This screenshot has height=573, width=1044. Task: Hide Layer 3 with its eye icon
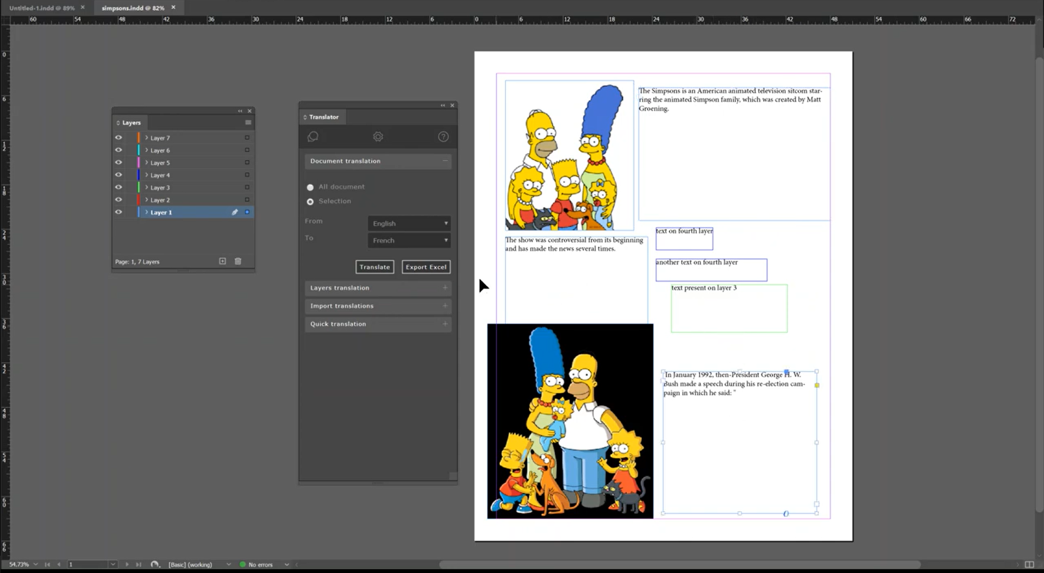(x=118, y=187)
